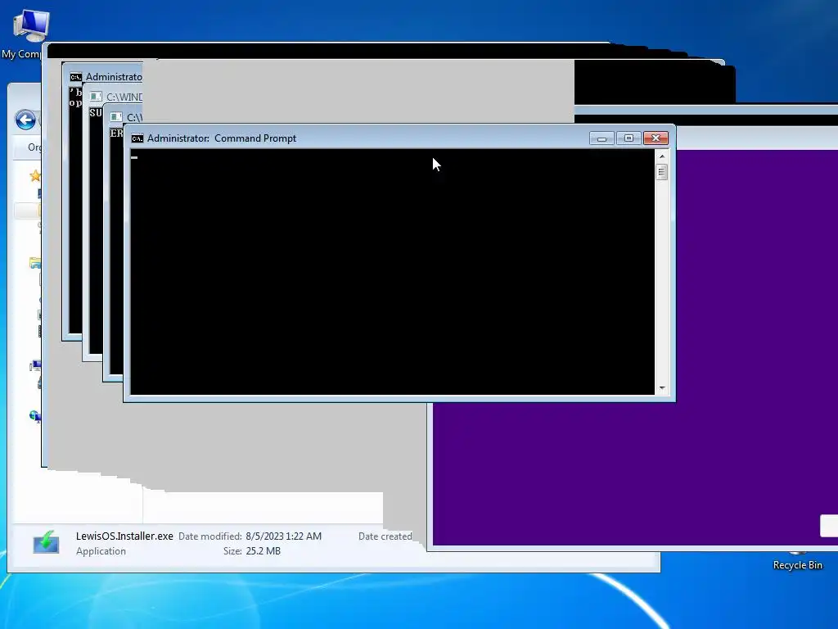This screenshot has width=838, height=629.
Task: Open the Recycle Bin desktop label
Action: tap(797, 565)
